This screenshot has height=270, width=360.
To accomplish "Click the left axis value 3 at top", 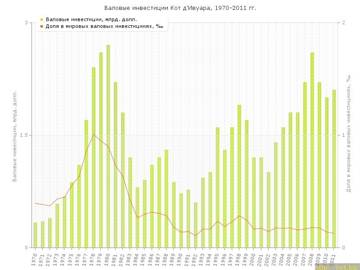I will 26,22.
